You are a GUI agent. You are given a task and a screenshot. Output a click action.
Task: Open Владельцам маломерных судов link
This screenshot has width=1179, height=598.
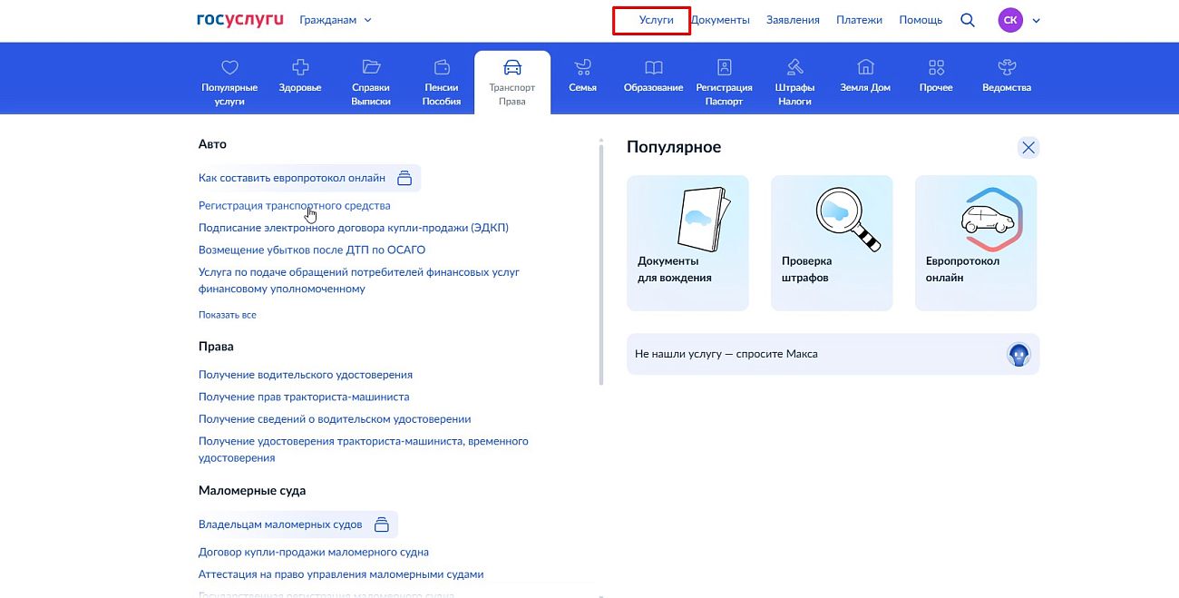click(x=280, y=524)
